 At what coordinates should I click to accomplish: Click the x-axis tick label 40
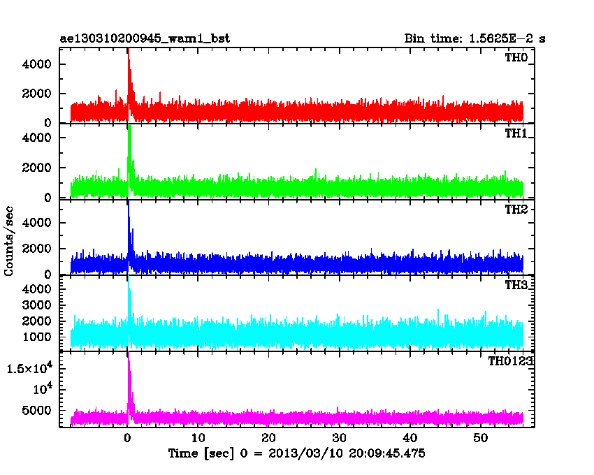click(410, 438)
